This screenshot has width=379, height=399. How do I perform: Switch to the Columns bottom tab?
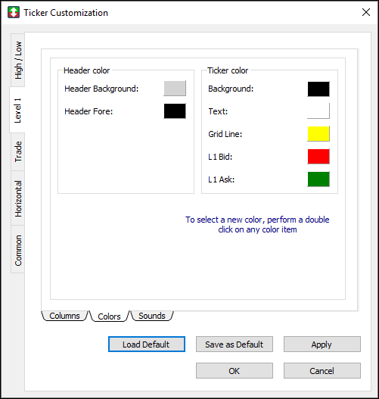pyautogui.click(x=64, y=316)
